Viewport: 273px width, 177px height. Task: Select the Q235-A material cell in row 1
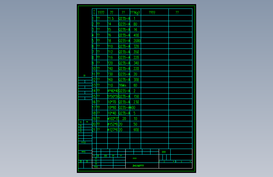tap(124, 19)
